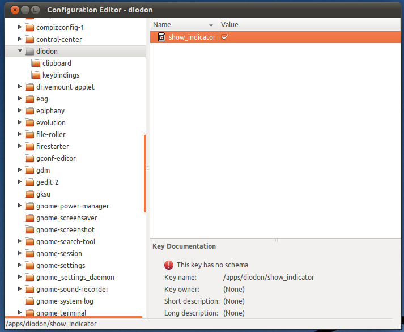
Task: Click the gnome-screenshot folder icon
Action: [29, 230]
